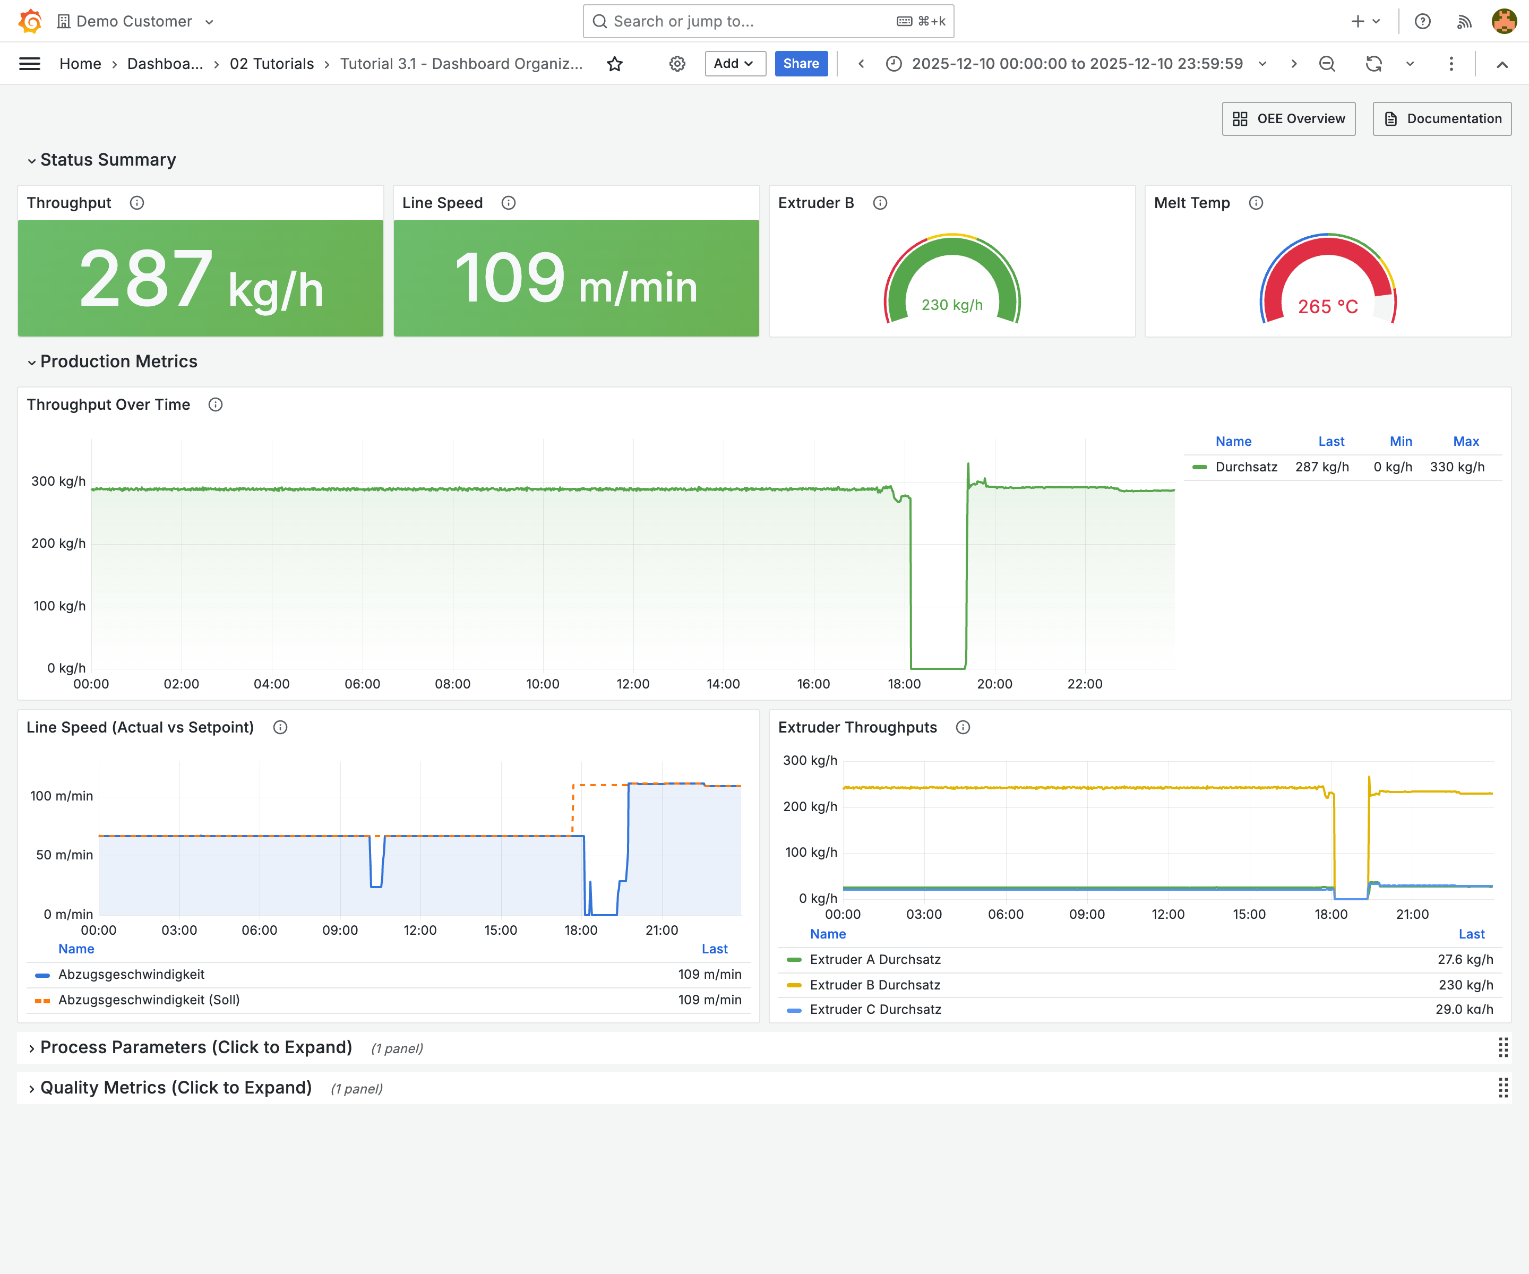Toggle Extruder B Durchsatz series visibility

tap(874, 984)
